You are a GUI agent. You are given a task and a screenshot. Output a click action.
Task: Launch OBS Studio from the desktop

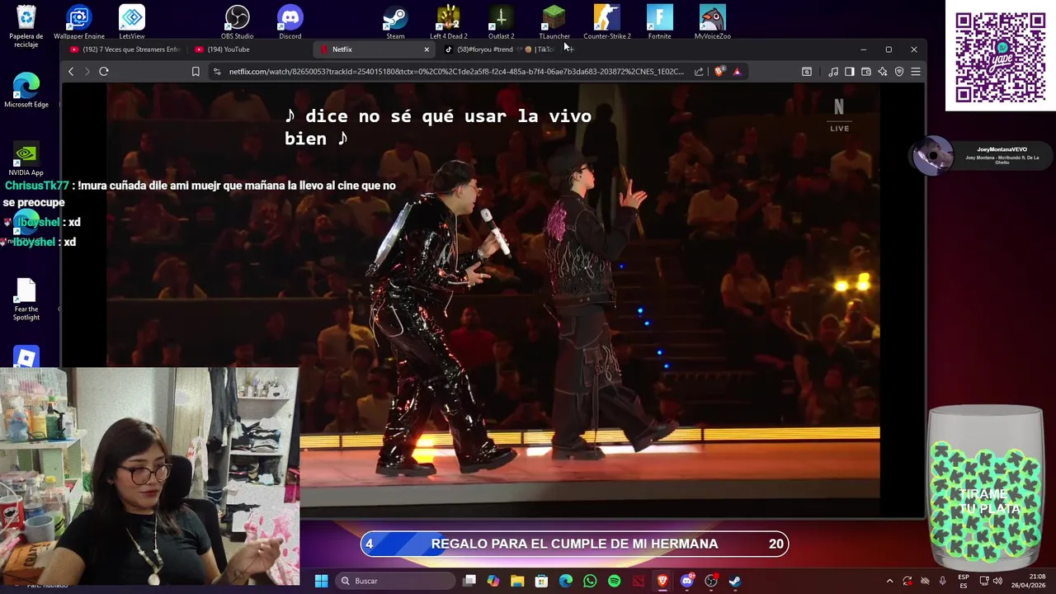tap(237, 22)
